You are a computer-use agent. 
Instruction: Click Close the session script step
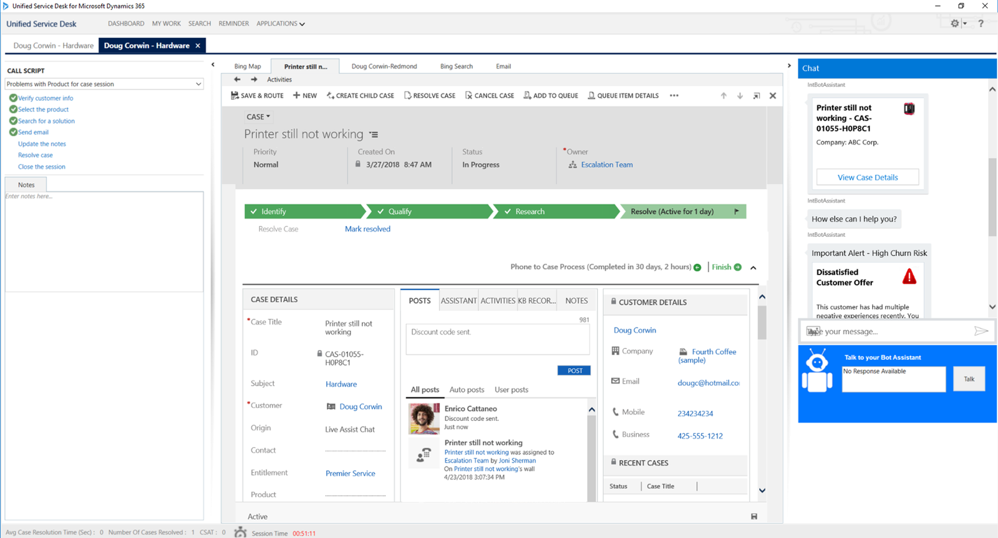42,167
